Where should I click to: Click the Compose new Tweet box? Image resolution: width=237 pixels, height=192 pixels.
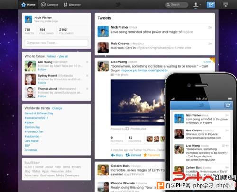click(x=56, y=43)
